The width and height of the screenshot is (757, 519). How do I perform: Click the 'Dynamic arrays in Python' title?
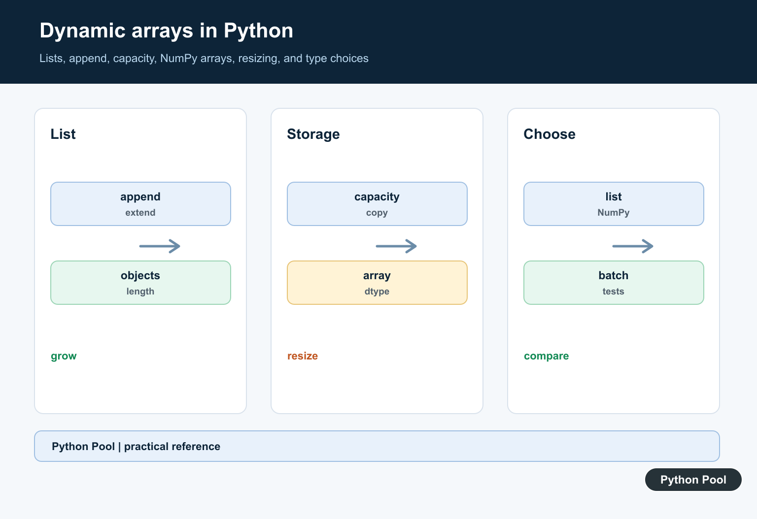click(167, 31)
